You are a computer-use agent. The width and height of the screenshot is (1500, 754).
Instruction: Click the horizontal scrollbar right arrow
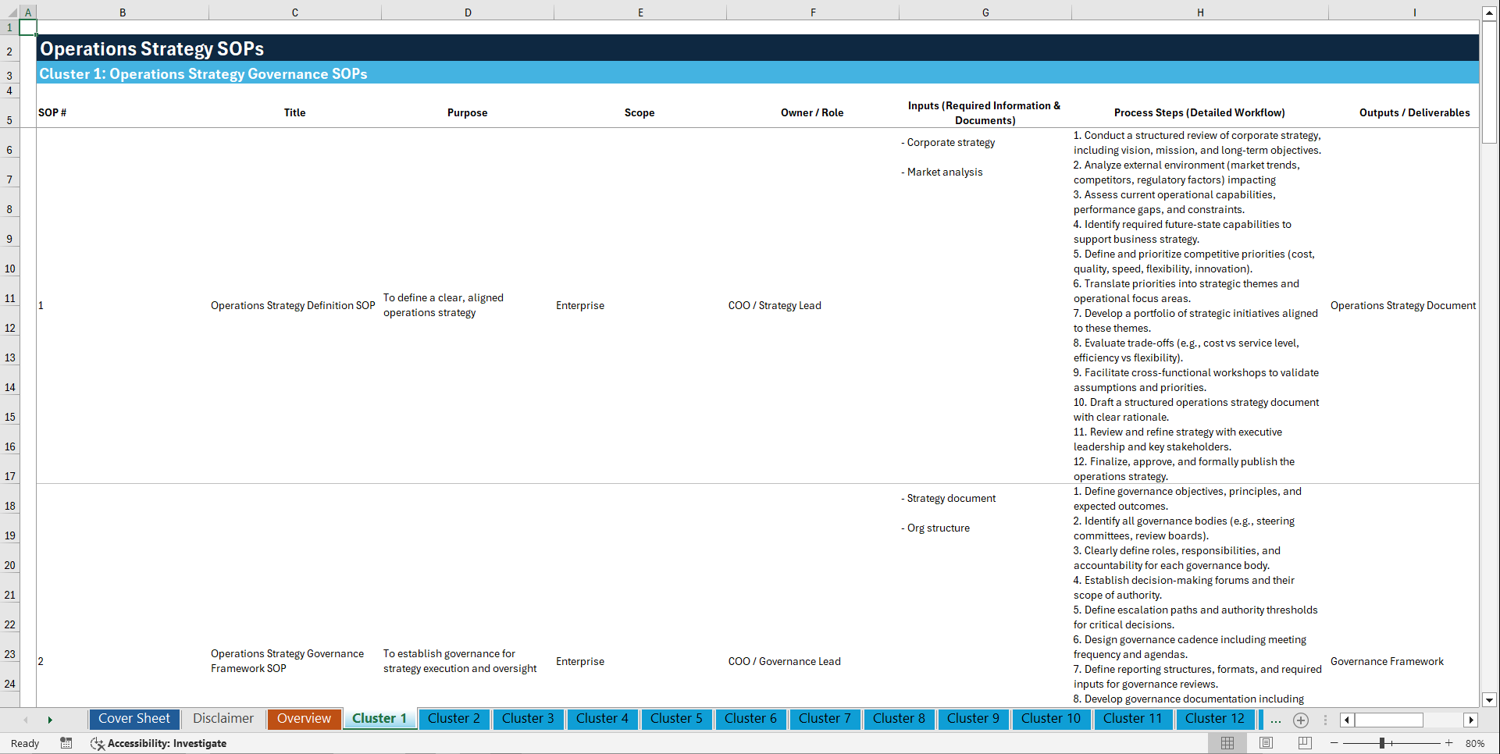click(x=1471, y=720)
